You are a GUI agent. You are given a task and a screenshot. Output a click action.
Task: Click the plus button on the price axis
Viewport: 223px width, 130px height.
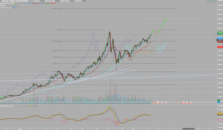pyautogui.click(x=216, y=40)
